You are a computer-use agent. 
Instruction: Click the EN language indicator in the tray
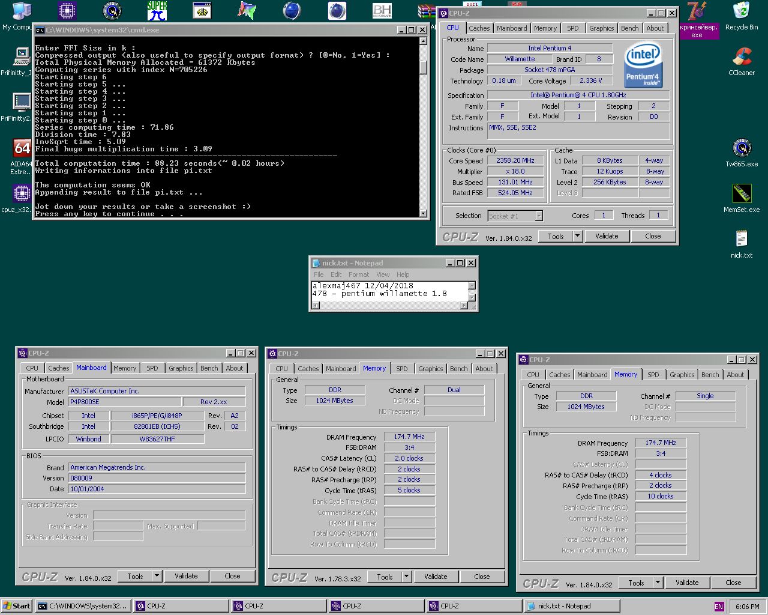719,607
